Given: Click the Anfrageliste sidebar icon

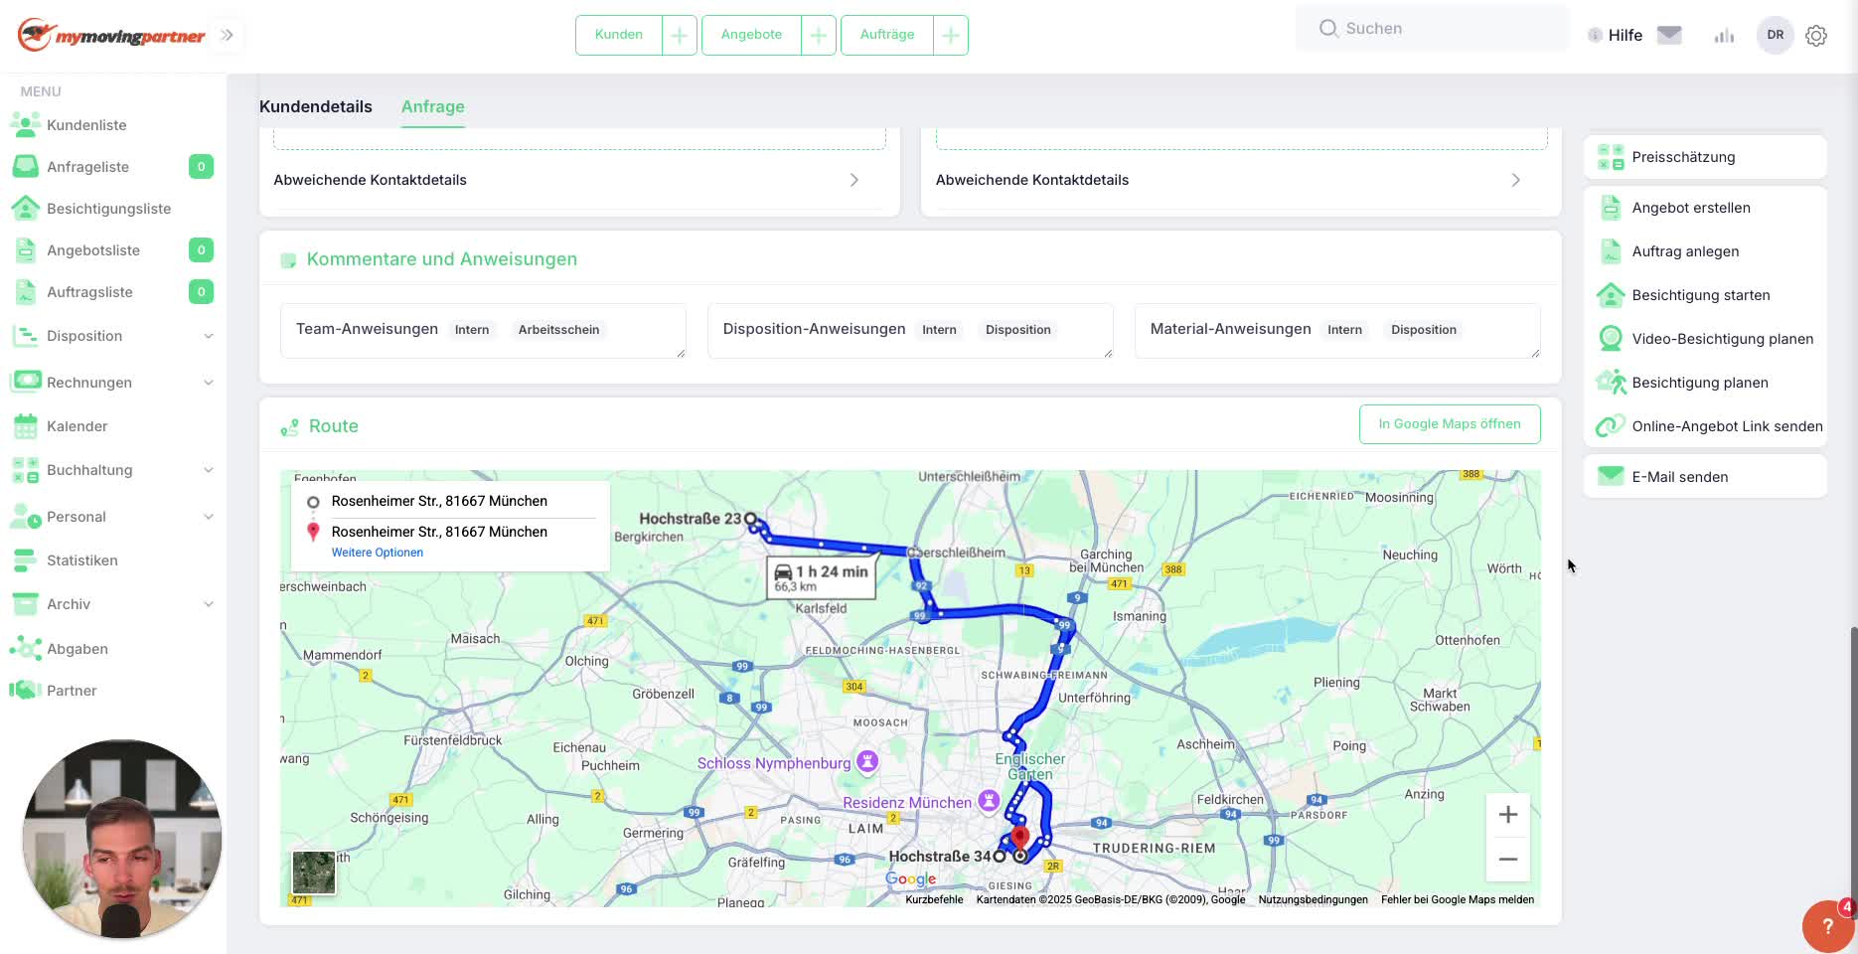Looking at the screenshot, I should [x=25, y=166].
